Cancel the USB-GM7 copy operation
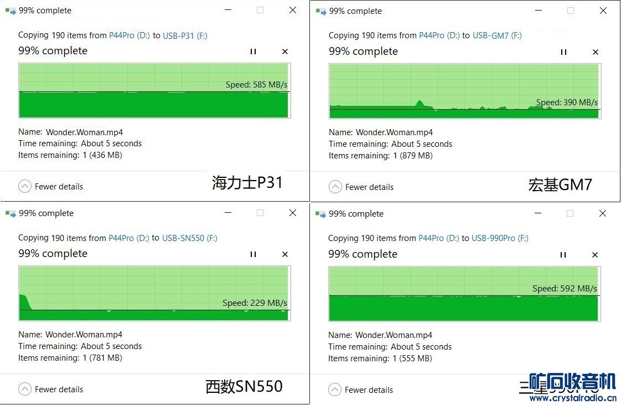The image size is (621, 405). pyautogui.click(x=596, y=52)
